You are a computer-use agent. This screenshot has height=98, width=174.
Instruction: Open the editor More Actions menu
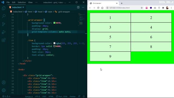83,7
